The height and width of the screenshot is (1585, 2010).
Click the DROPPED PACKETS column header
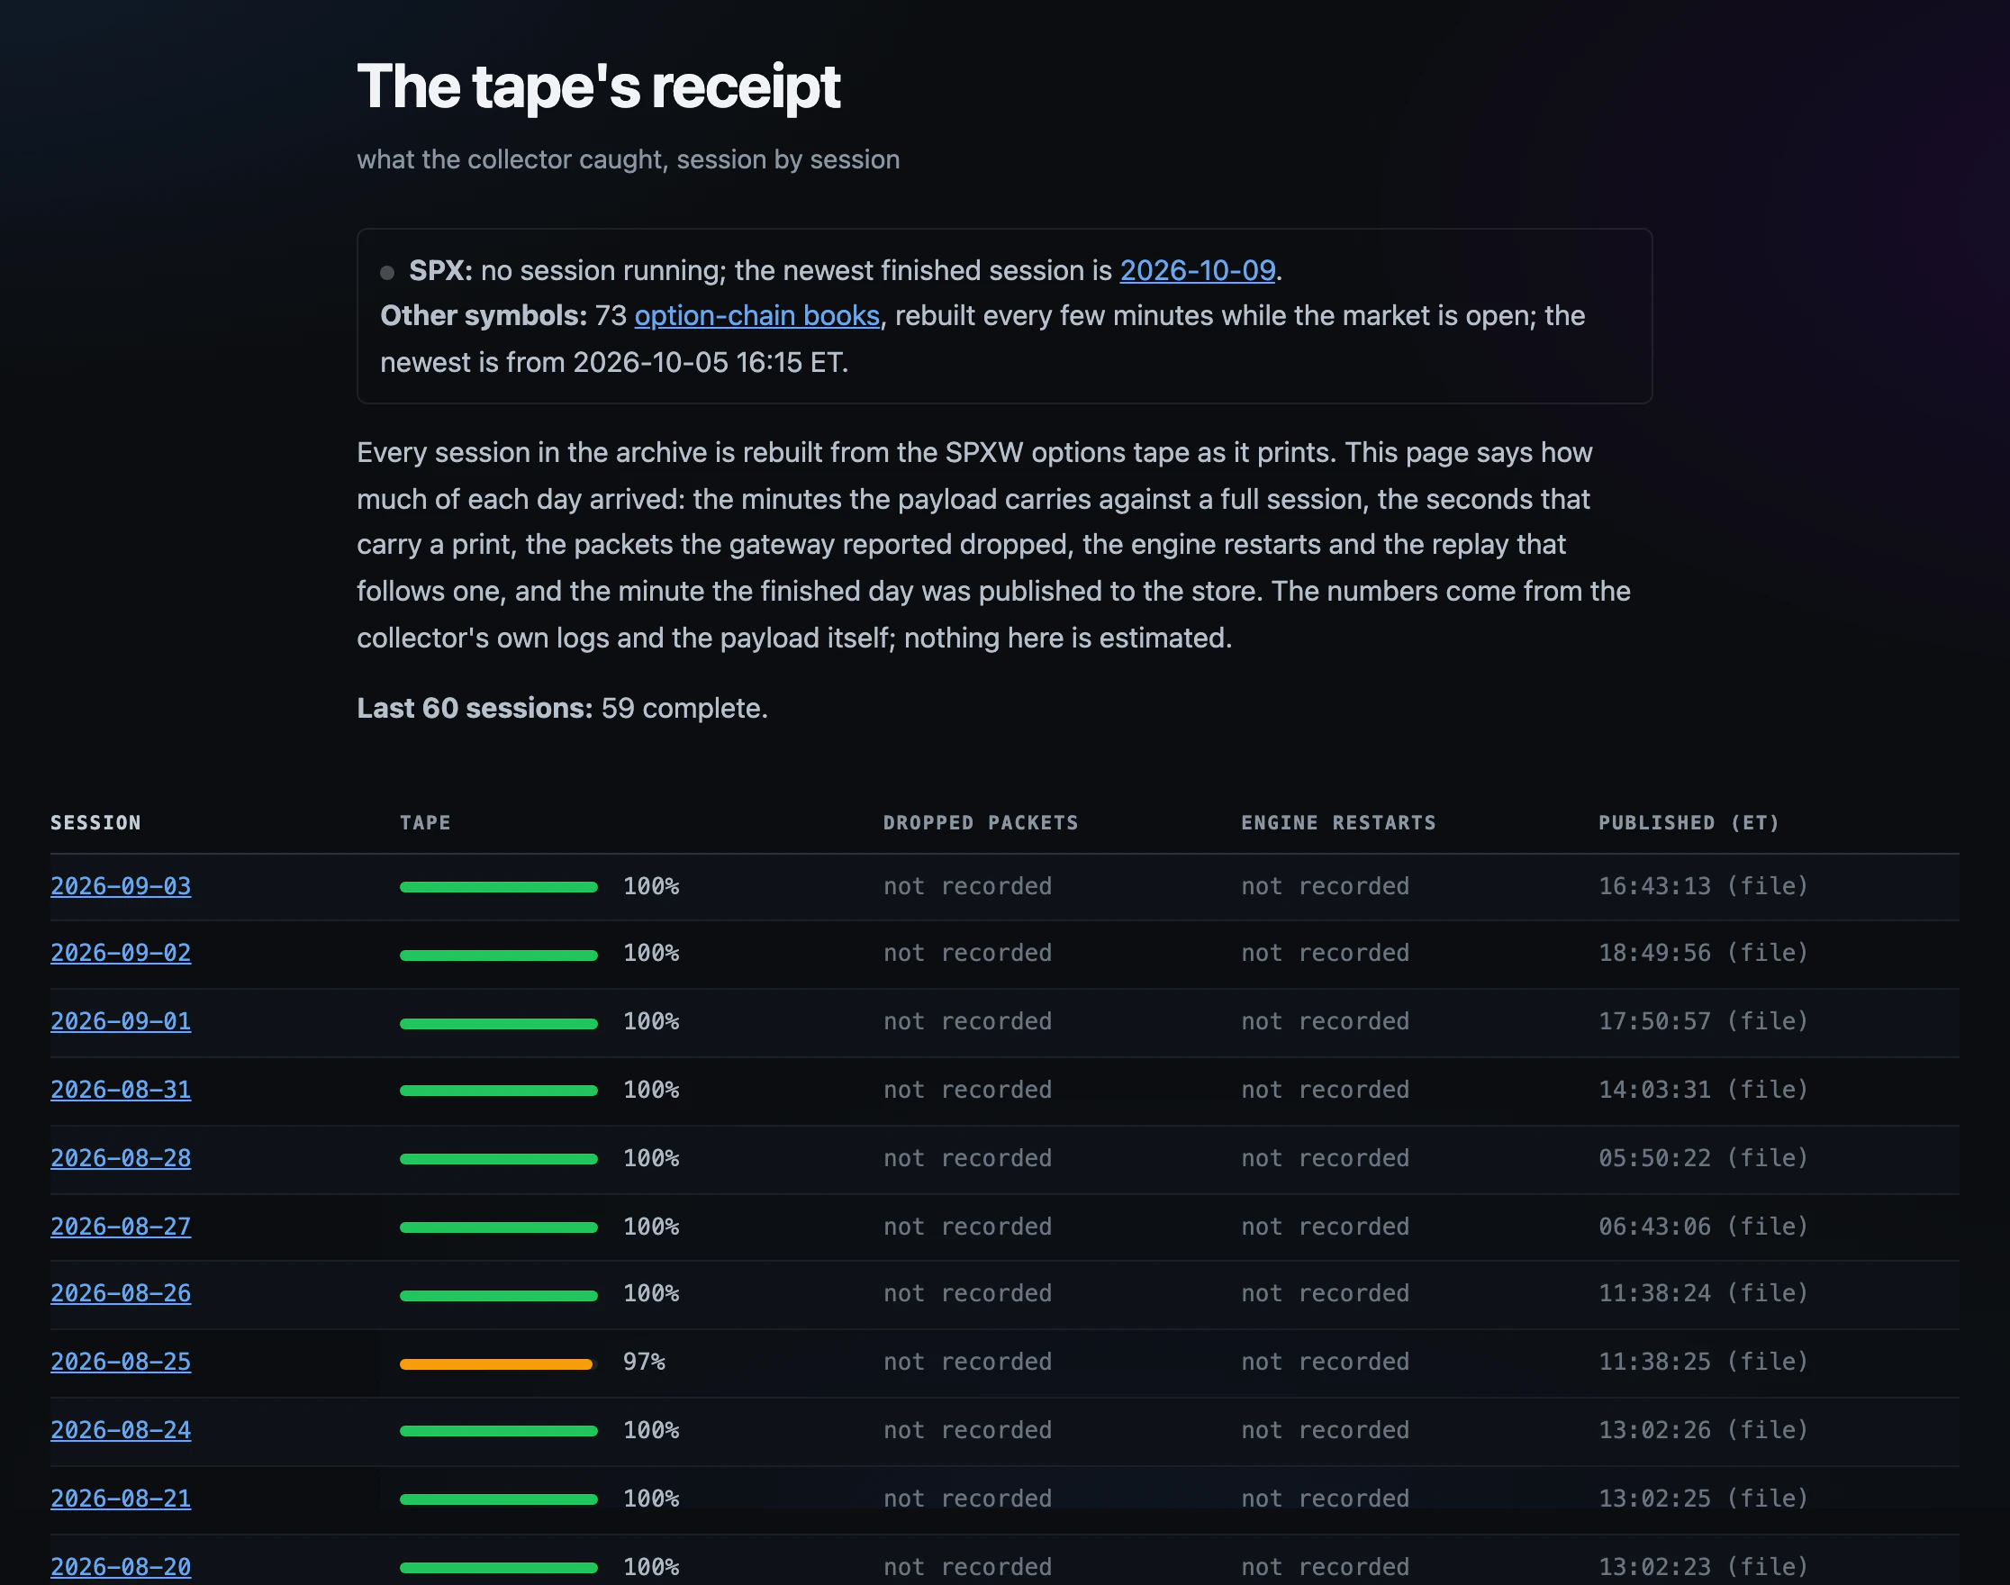click(981, 823)
